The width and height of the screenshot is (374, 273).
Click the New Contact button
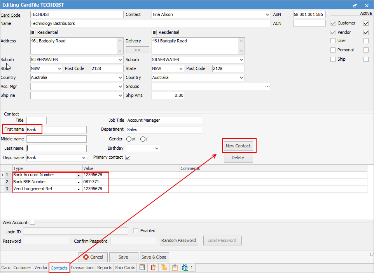238,146
